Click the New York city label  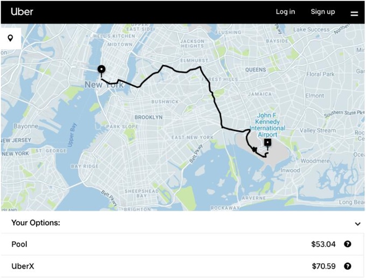101,85
